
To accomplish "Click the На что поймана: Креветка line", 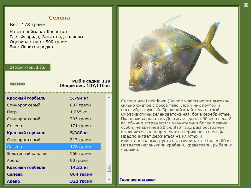I will point(38,32).
